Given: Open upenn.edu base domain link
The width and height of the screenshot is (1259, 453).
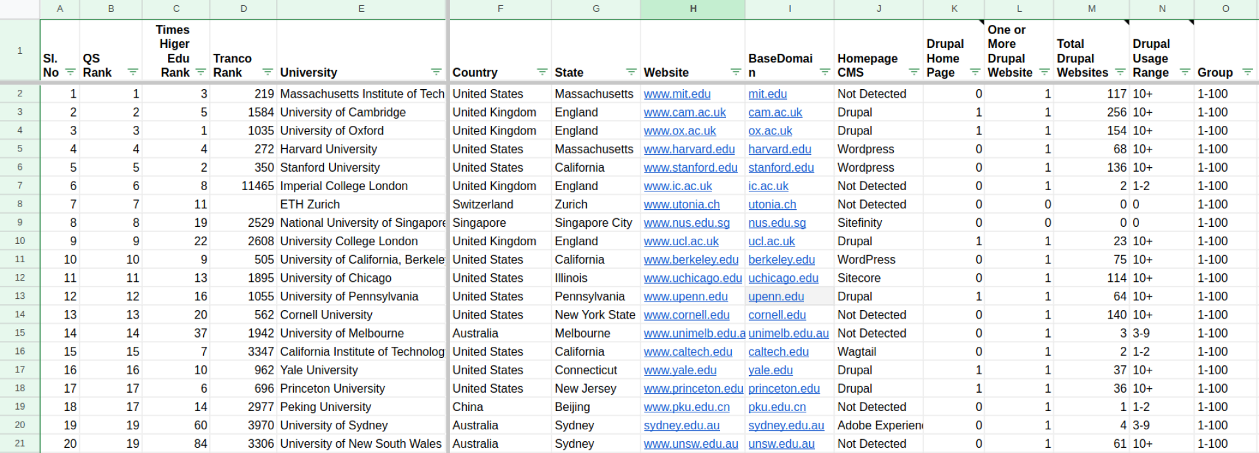Looking at the screenshot, I should point(776,296).
